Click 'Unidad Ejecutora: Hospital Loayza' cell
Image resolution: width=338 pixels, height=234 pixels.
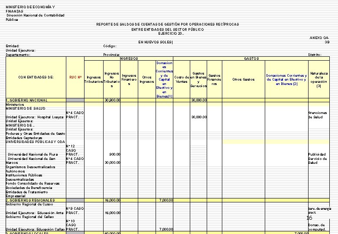[x=35, y=117]
